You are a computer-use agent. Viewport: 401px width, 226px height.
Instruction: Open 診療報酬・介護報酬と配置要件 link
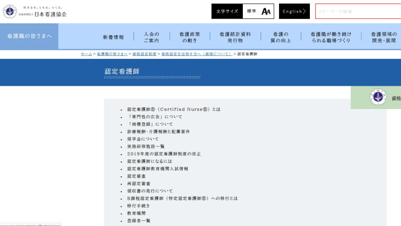158,131
